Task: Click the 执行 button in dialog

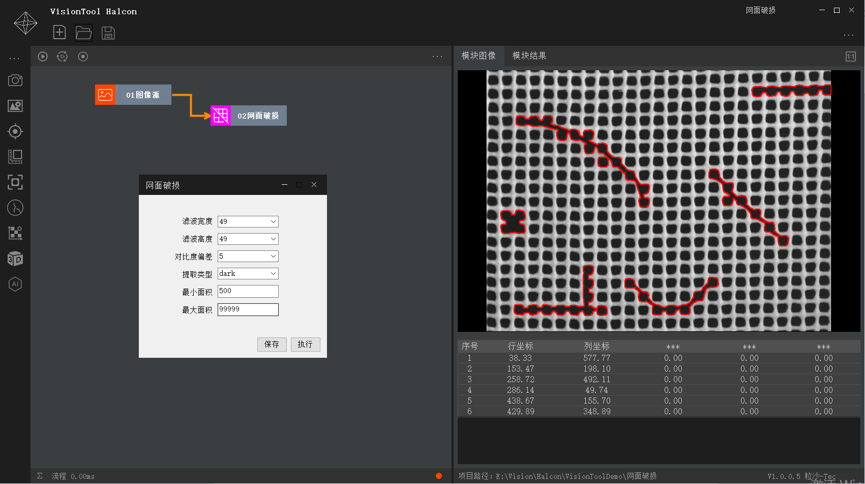Action: [x=305, y=345]
